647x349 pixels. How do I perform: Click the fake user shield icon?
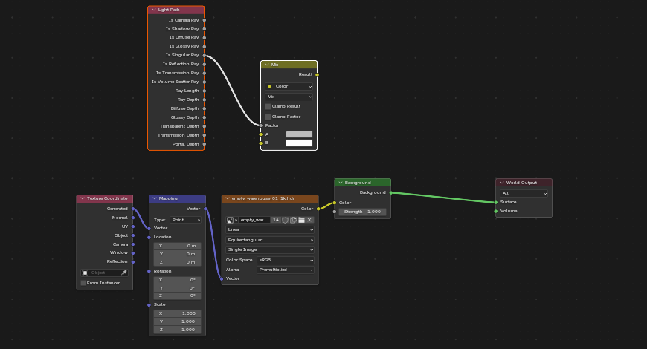(285, 220)
